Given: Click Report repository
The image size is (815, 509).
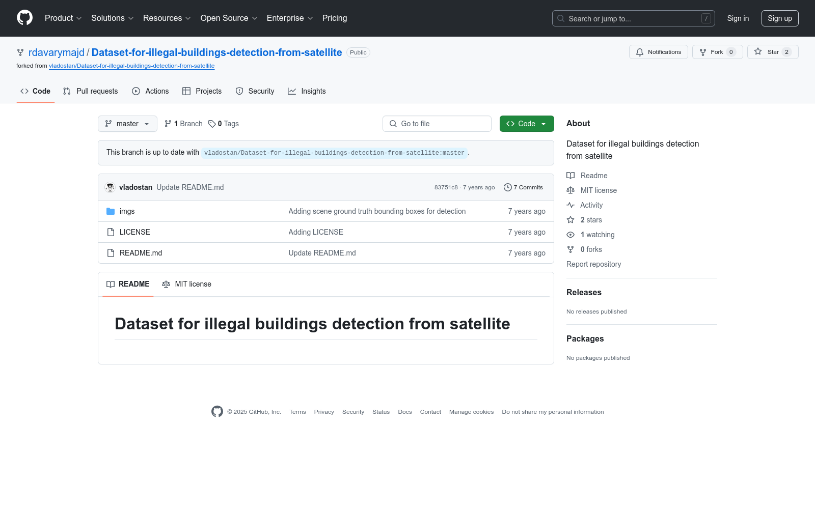Looking at the screenshot, I should point(594,264).
